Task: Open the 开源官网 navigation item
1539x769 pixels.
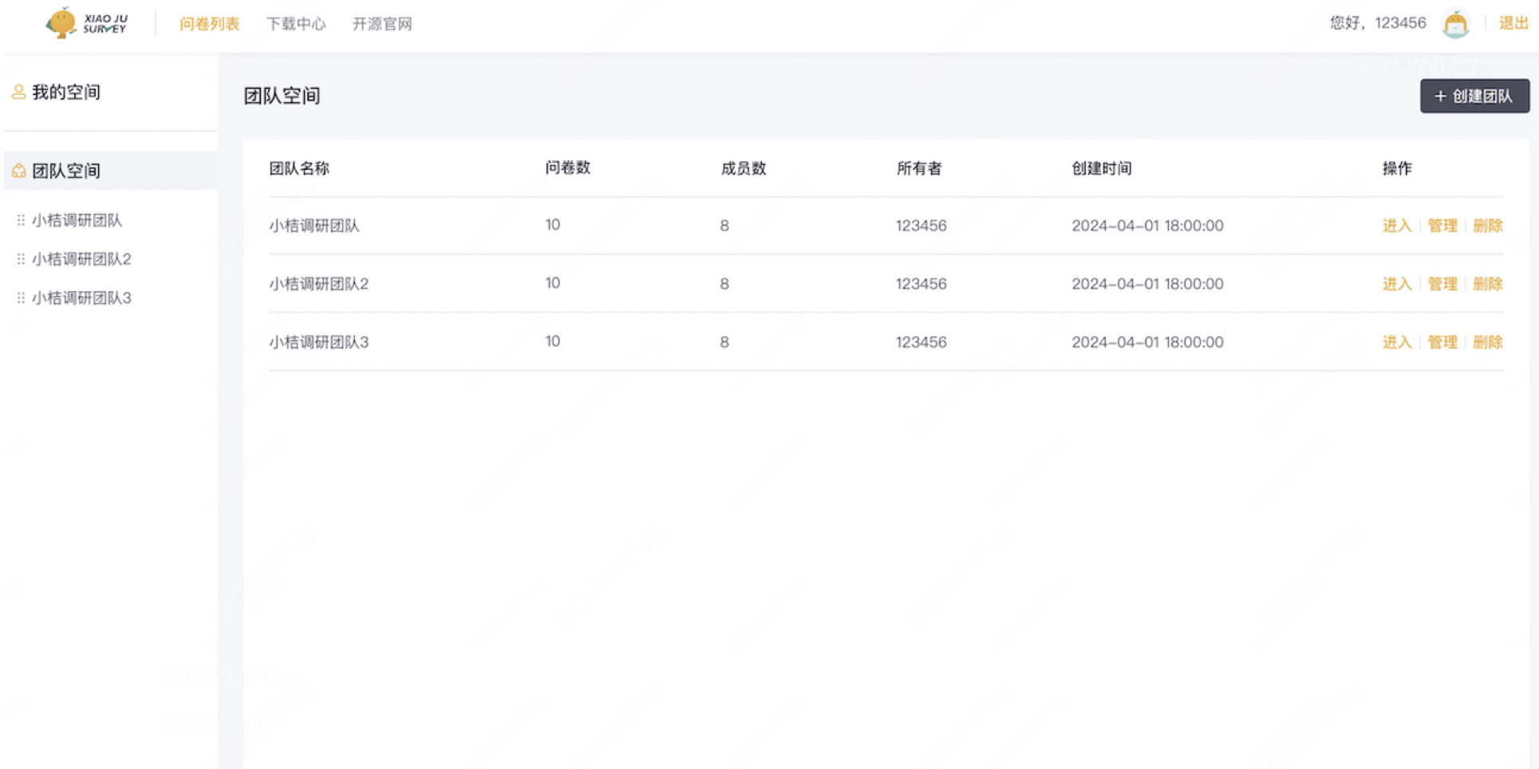Action: point(382,24)
